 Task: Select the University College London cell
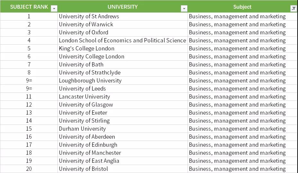coord(92,56)
